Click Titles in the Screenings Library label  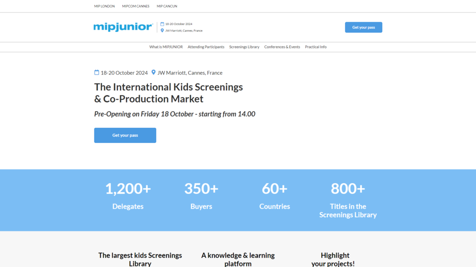click(x=348, y=210)
